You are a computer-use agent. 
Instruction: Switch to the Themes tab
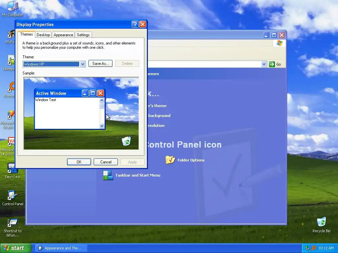pos(26,34)
